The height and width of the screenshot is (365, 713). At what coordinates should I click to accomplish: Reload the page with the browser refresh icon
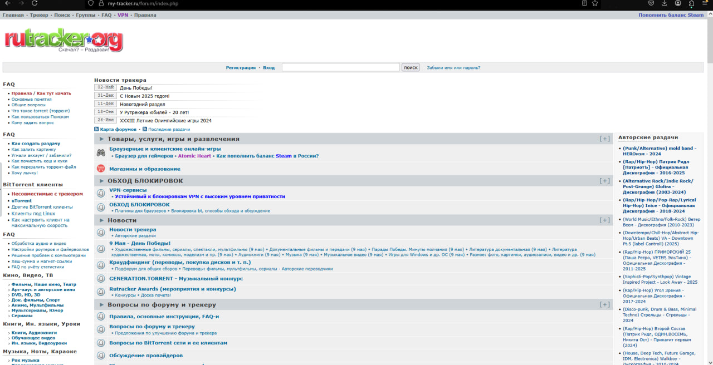coord(35,3)
